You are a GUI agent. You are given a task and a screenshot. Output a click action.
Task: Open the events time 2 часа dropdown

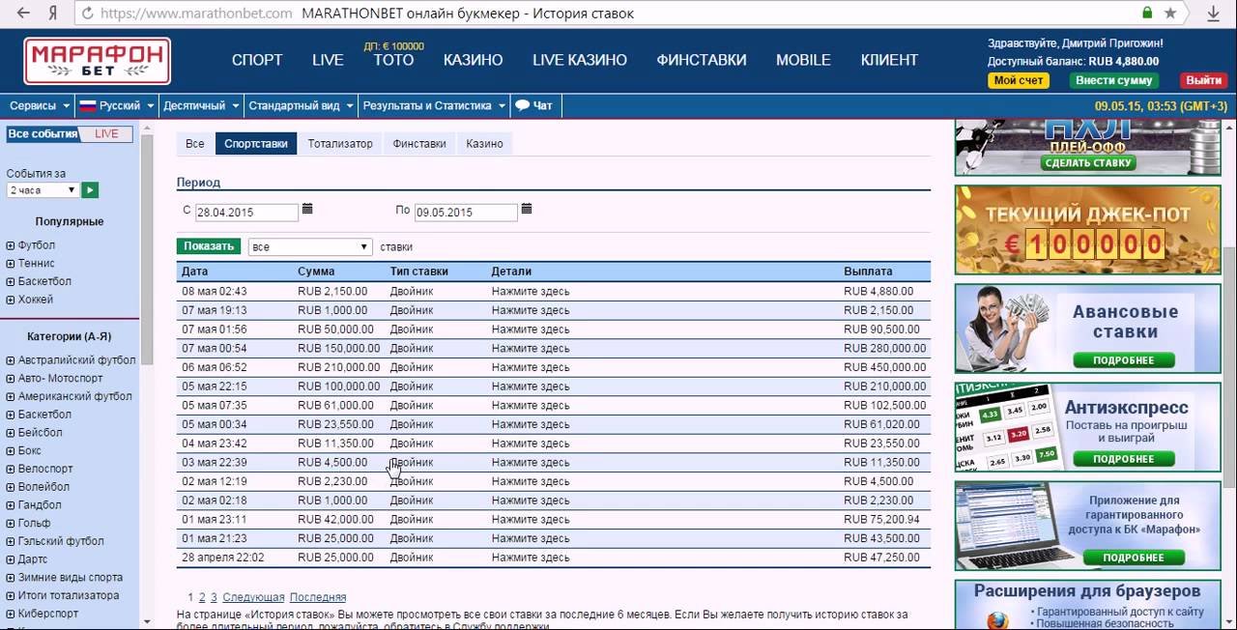43,190
